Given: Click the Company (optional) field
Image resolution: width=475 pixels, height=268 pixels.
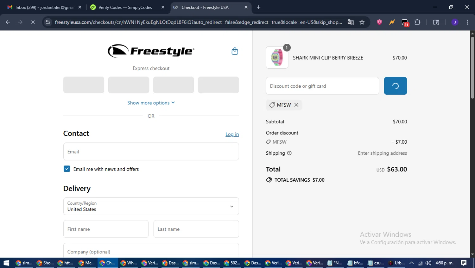Looking at the screenshot, I should coord(151,251).
